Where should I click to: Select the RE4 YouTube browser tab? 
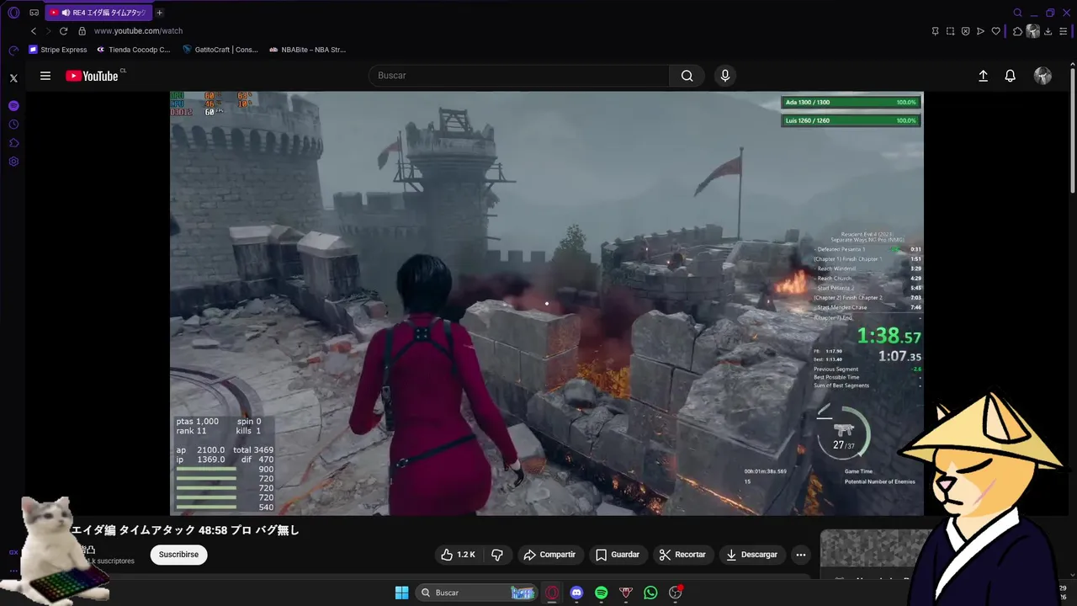(x=97, y=13)
